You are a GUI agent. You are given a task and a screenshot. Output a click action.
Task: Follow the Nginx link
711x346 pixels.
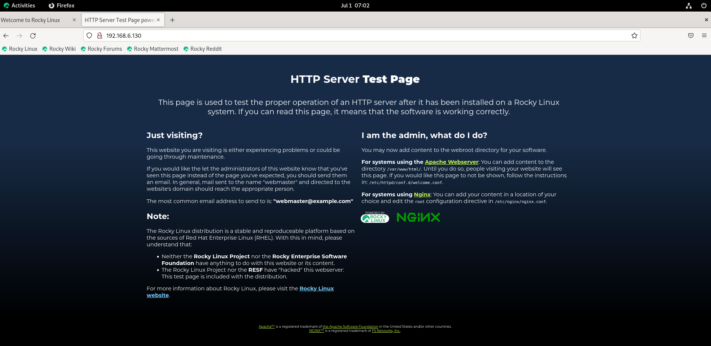422,194
